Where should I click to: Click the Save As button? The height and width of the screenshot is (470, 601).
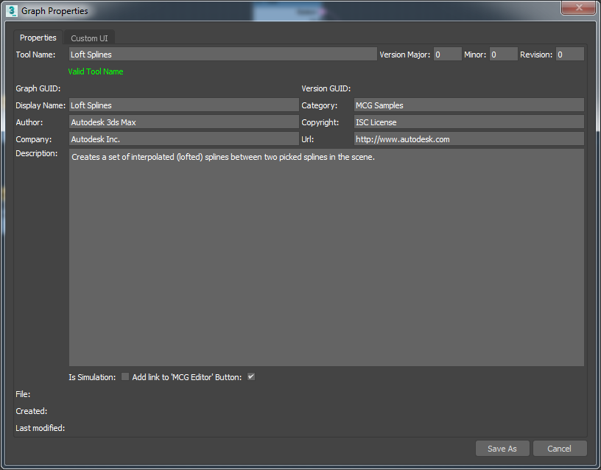click(x=502, y=448)
